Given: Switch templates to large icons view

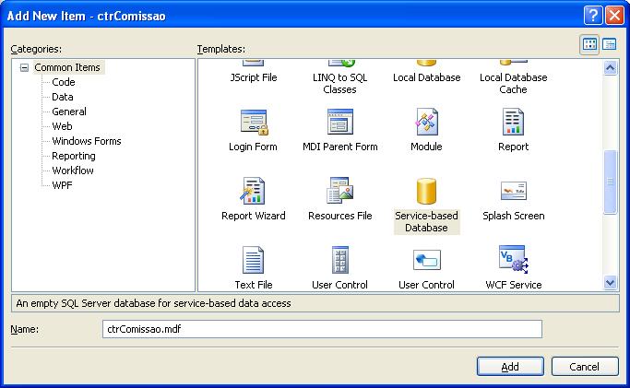Looking at the screenshot, I should [x=590, y=44].
